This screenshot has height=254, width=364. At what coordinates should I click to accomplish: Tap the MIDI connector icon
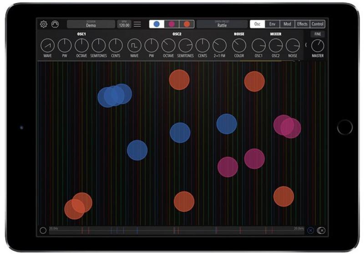[x=55, y=24]
